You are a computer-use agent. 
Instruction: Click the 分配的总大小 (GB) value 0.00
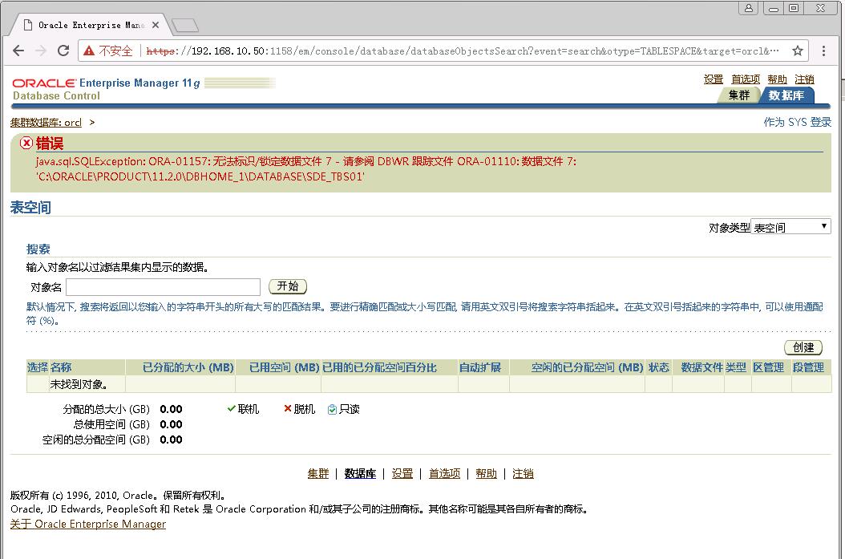tap(171, 409)
